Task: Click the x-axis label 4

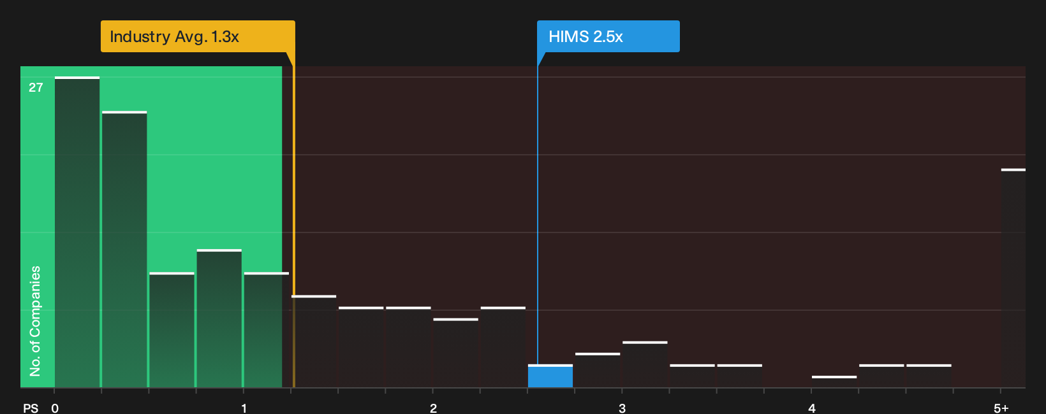Action: pos(811,408)
